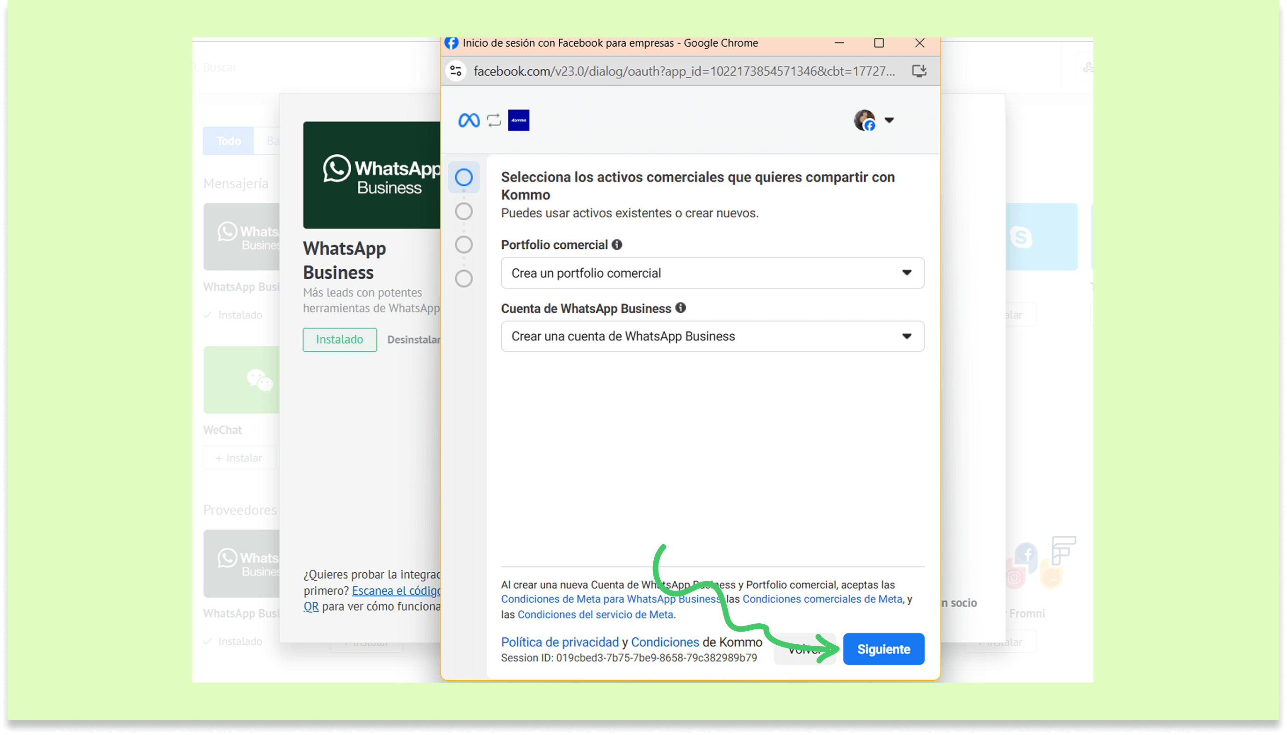Select the second step circle indicator
The image size is (1287, 735).
(x=463, y=211)
